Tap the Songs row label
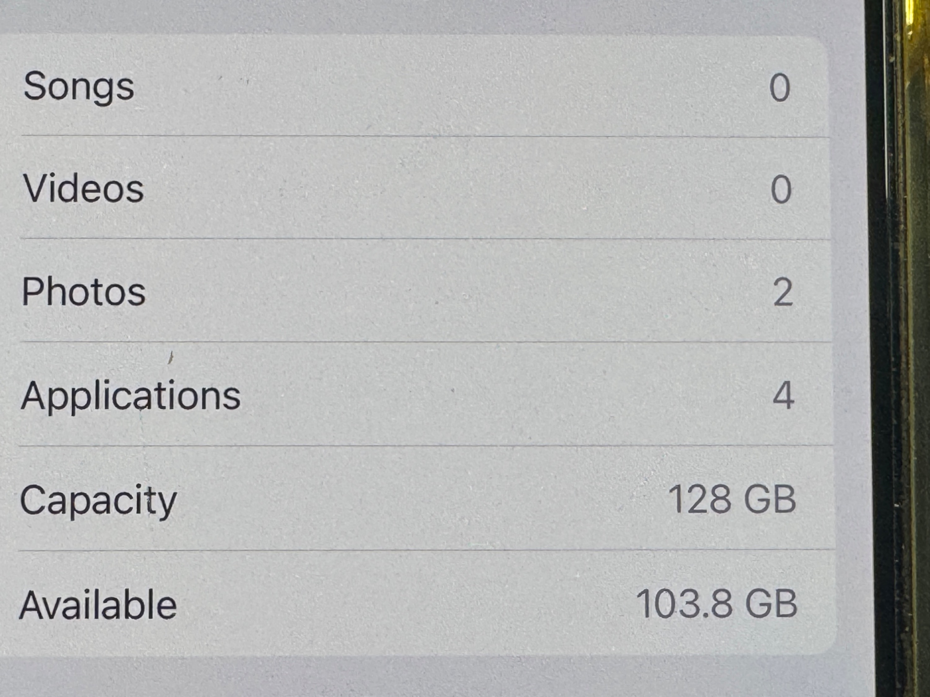 pos(79,87)
